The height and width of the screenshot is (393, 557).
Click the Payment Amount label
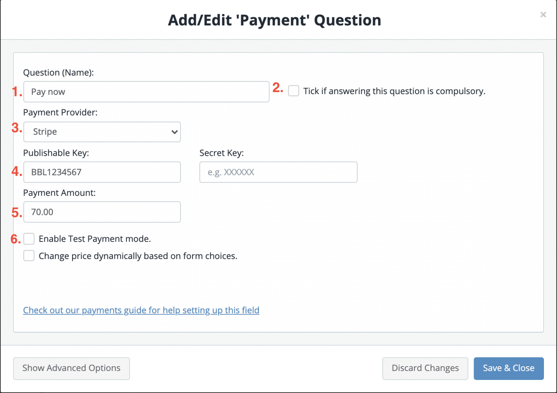pyautogui.click(x=59, y=193)
